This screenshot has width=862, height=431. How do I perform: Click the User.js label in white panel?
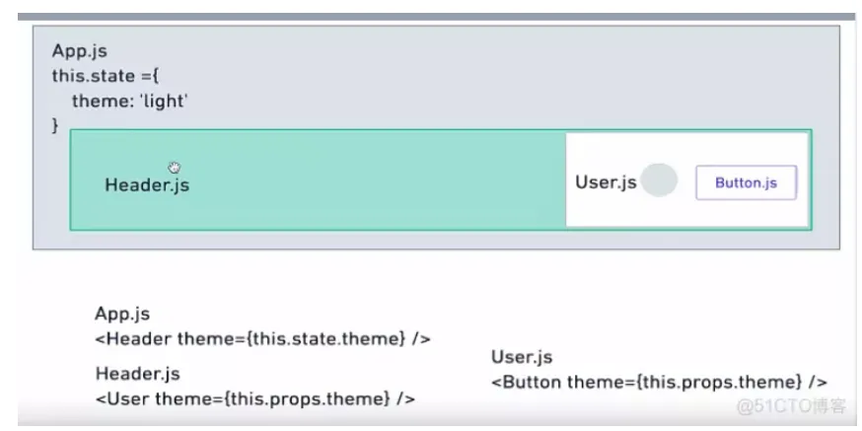click(606, 181)
